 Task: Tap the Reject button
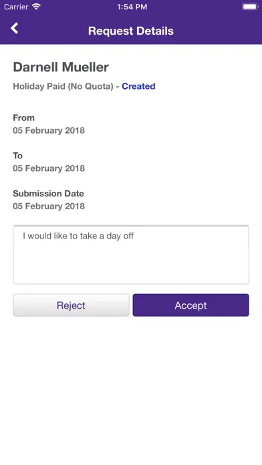tap(71, 305)
